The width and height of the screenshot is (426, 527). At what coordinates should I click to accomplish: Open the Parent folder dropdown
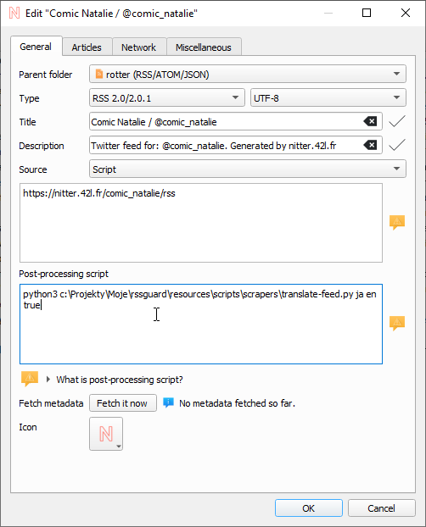[248, 74]
